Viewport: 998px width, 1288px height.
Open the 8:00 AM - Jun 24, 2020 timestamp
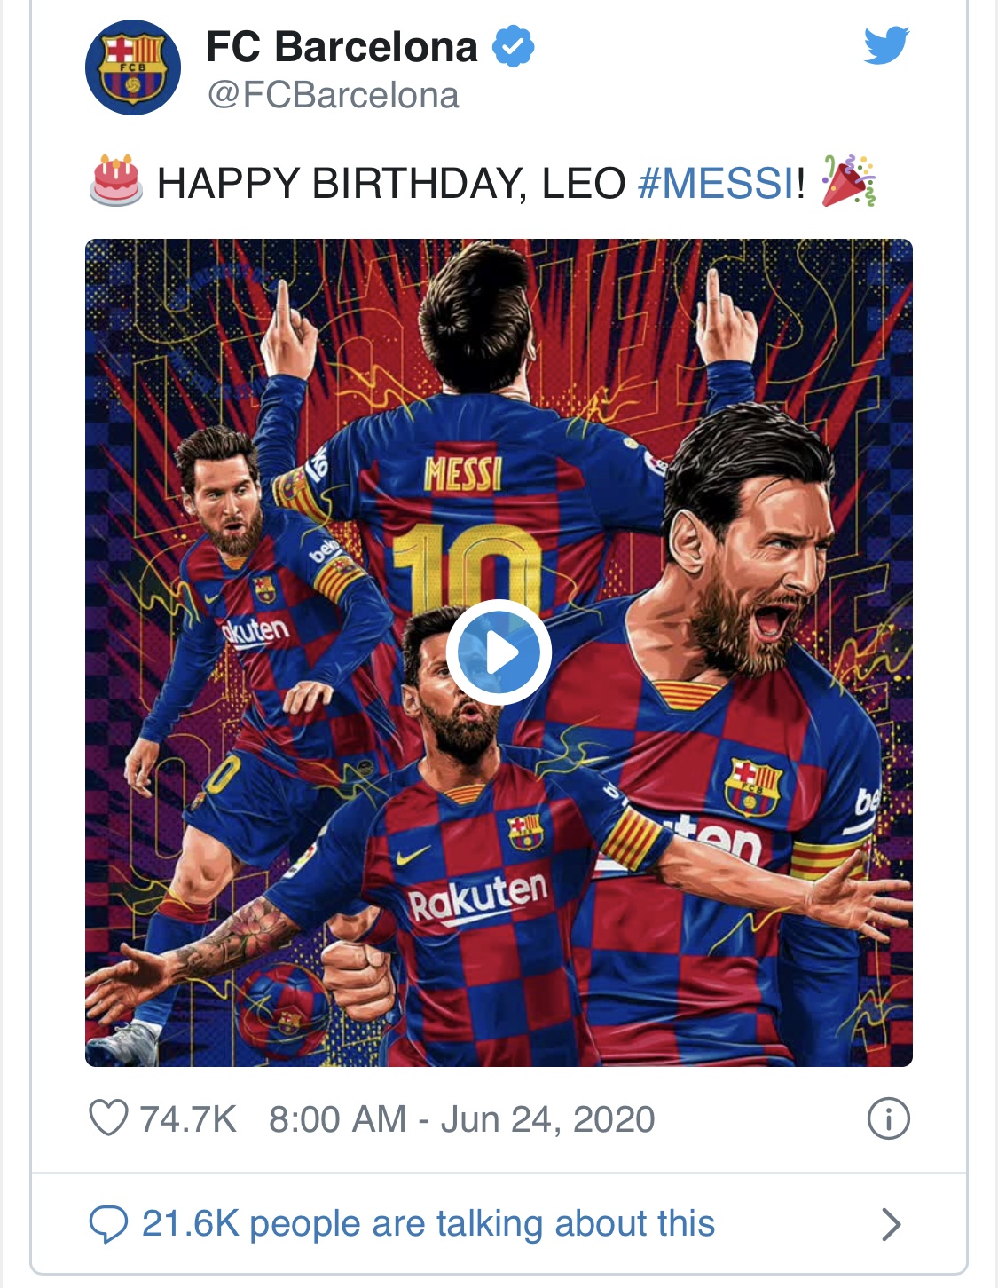461,1118
